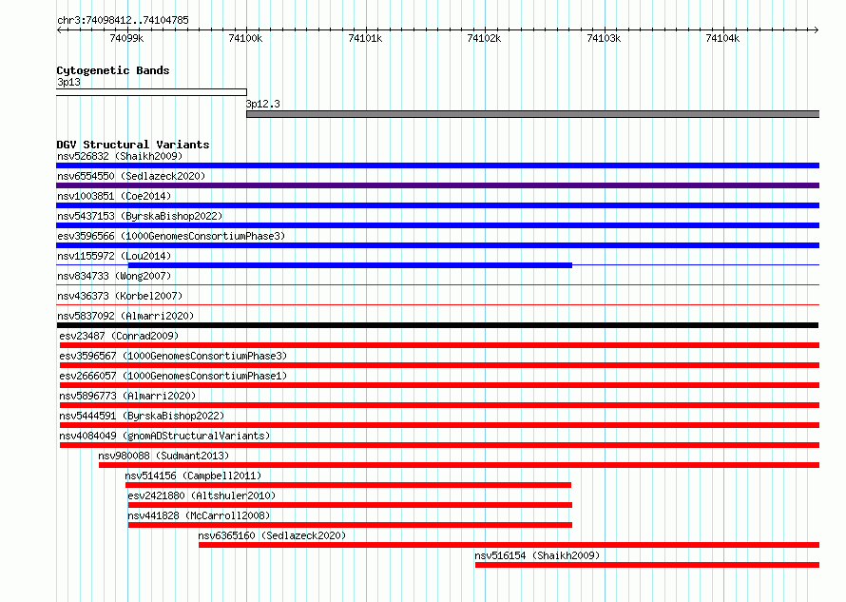
Task: Click the ruler's right arrowhead
Action: pyautogui.click(x=817, y=29)
